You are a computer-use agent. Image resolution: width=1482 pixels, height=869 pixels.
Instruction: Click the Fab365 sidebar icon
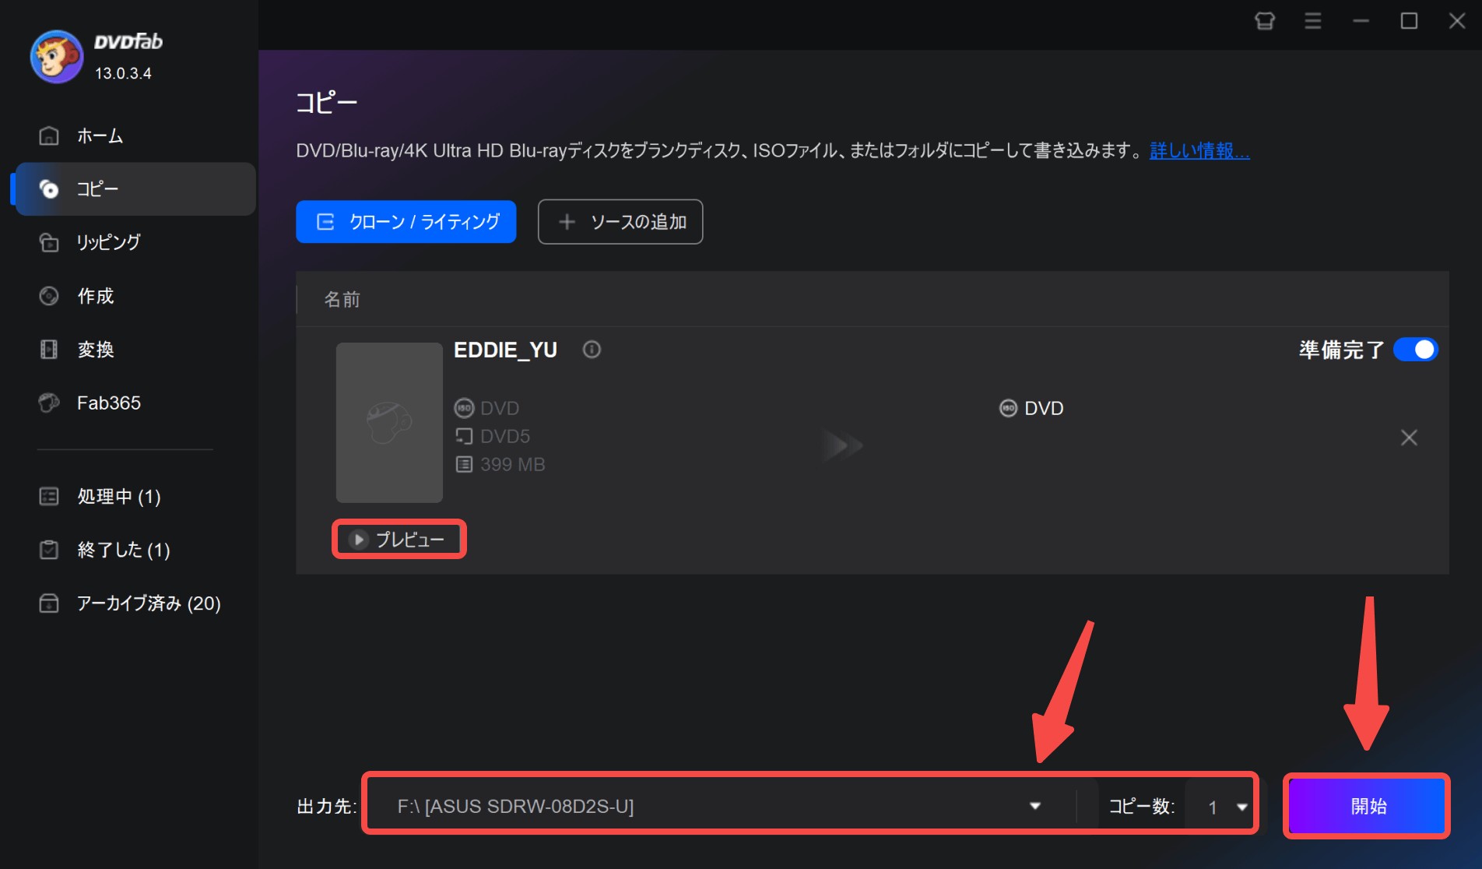[x=49, y=403]
